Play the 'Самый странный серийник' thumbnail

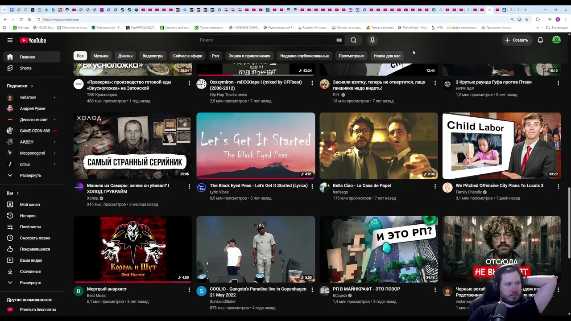133,146
